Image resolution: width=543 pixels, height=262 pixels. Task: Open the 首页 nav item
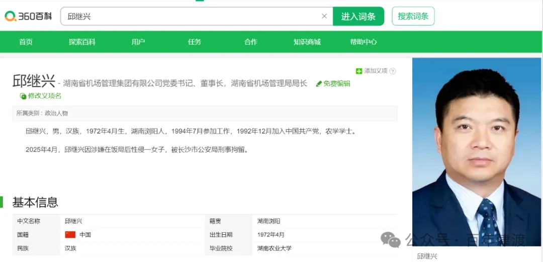pos(26,42)
